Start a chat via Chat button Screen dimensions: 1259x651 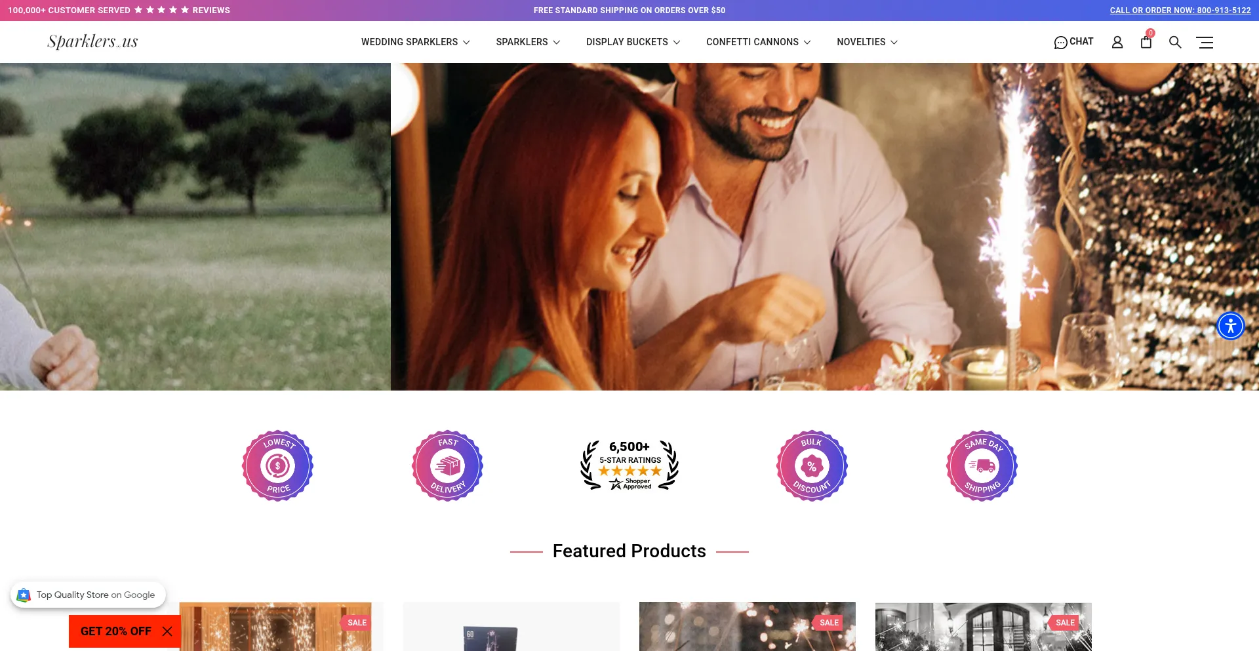point(1073,42)
